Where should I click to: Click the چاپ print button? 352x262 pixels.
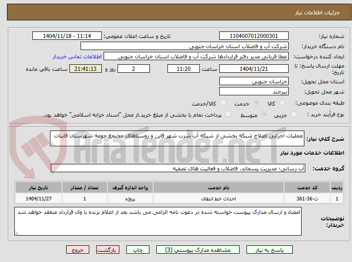point(138,250)
